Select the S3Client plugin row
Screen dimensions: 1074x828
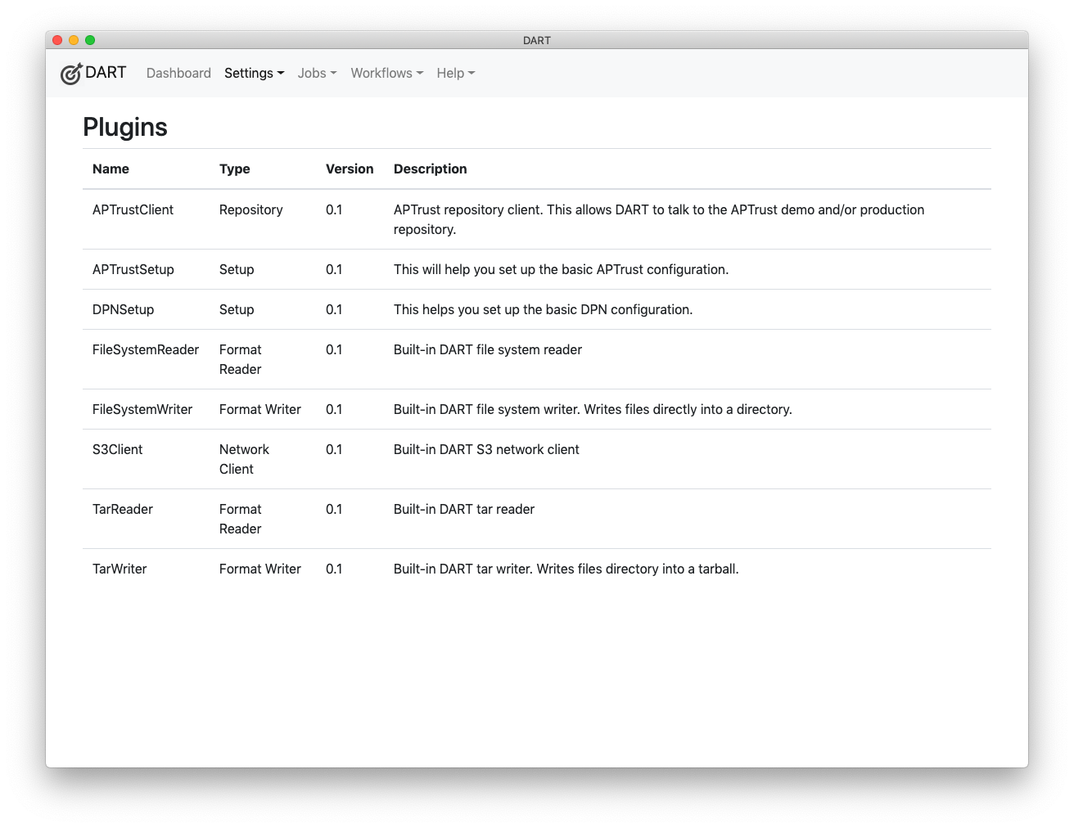point(117,449)
